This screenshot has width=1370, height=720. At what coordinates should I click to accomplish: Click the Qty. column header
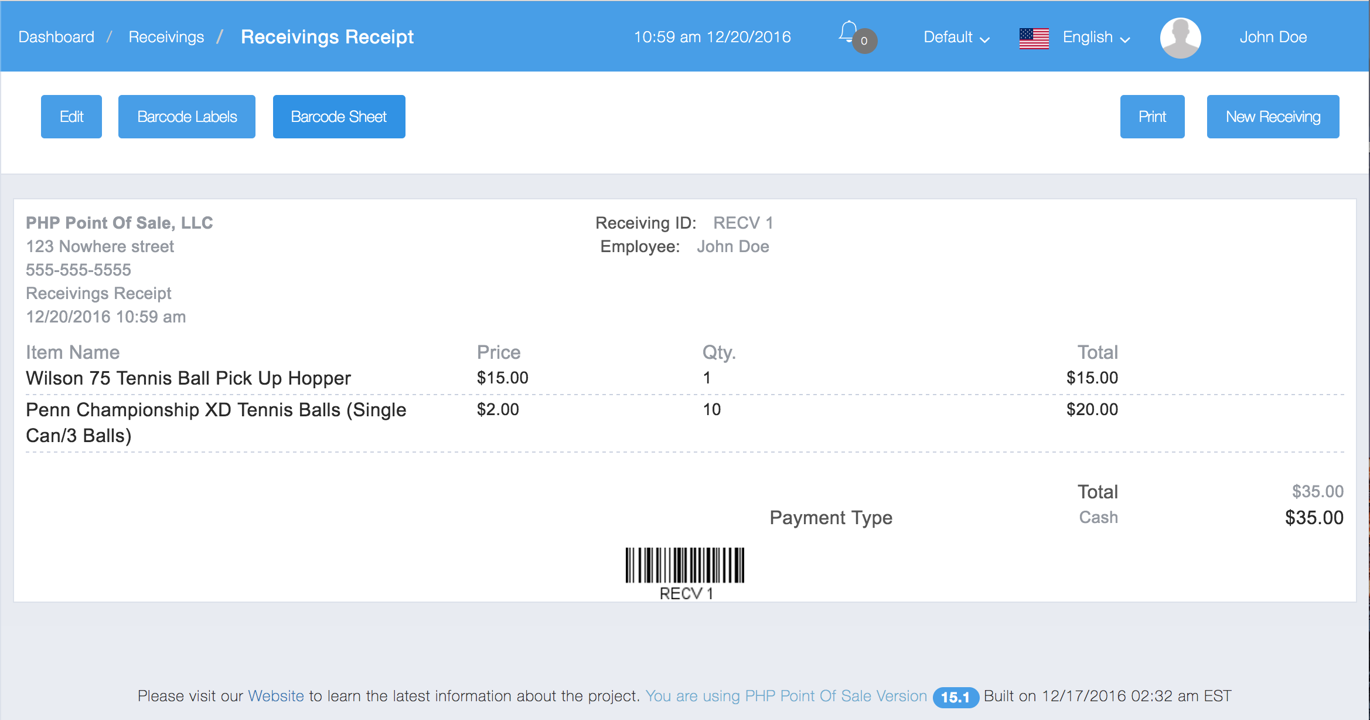coord(719,352)
